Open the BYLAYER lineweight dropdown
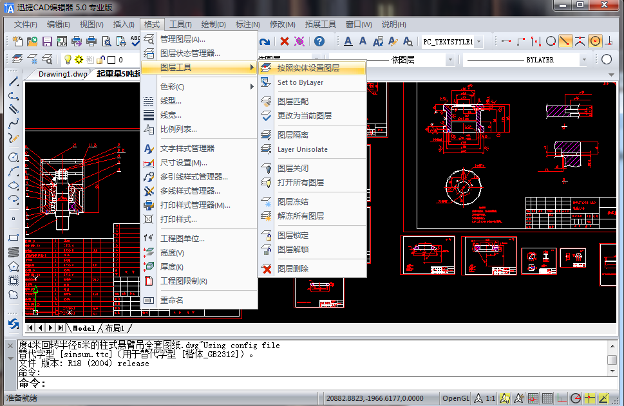 tap(584, 60)
